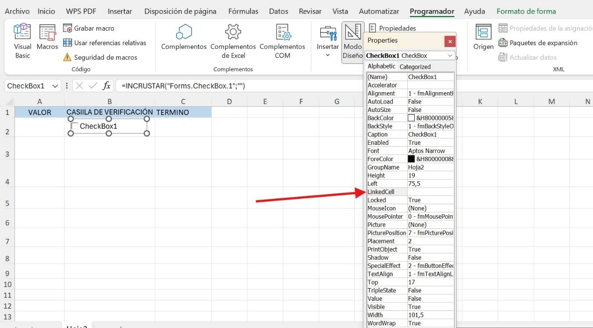Image resolution: width=593 pixels, height=328 pixels.
Task: Close the Properties window
Action: coord(449,41)
